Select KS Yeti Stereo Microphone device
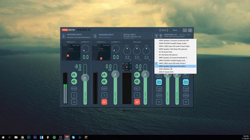250x140 pixels. click(x=175, y=55)
